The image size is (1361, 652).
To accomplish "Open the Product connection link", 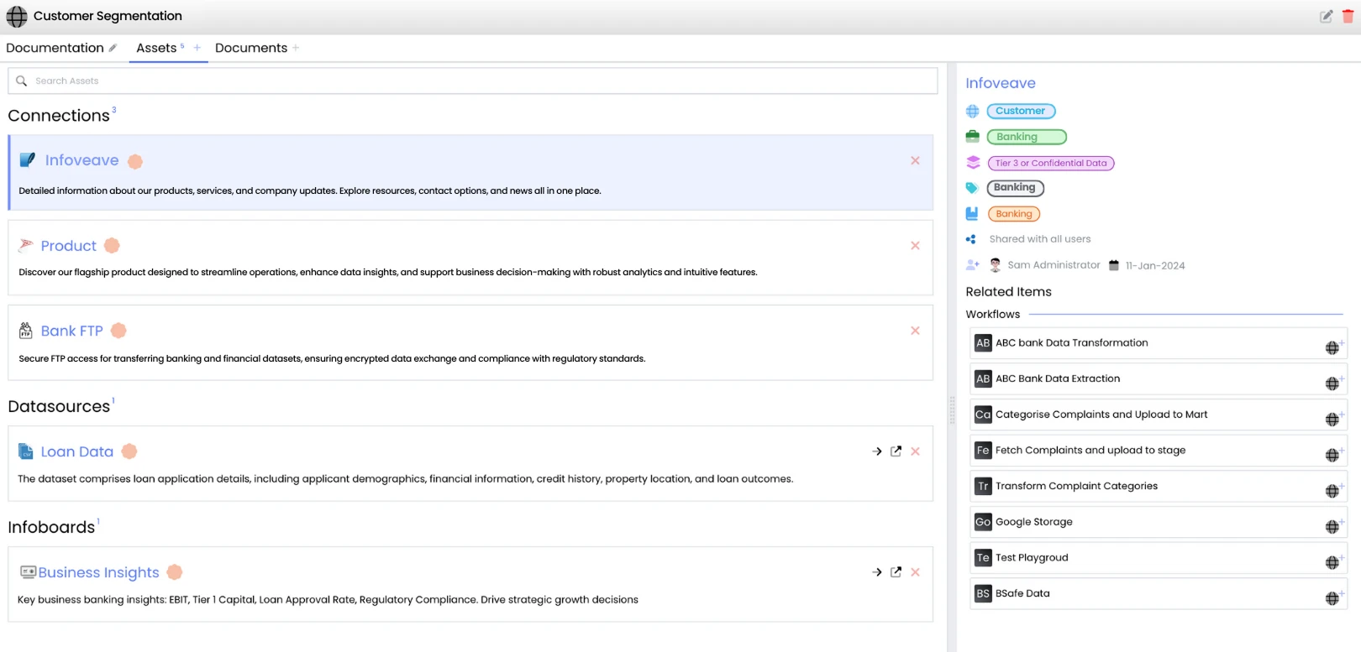I will (69, 246).
